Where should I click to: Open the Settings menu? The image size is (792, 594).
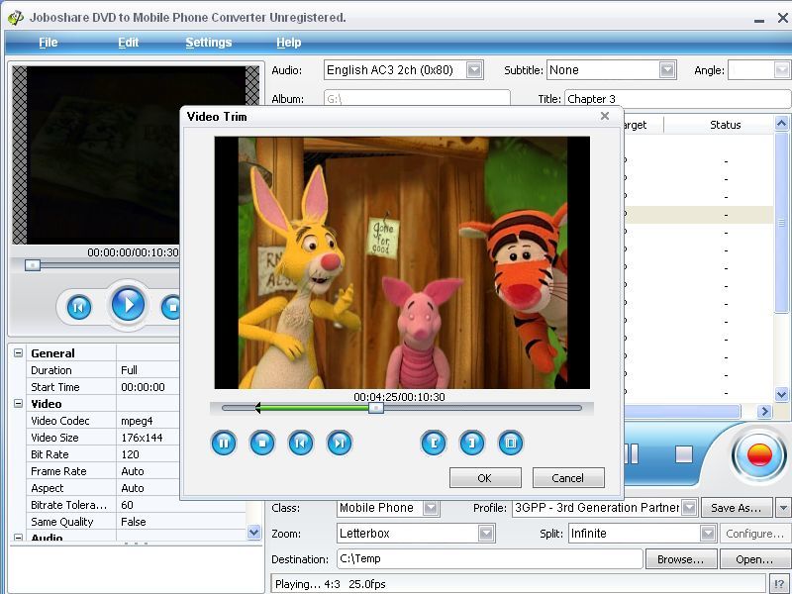(211, 43)
